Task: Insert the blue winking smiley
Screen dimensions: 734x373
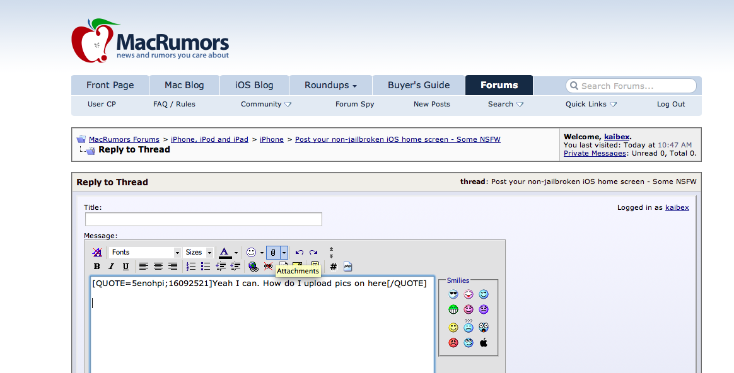Action: point(484,294)
